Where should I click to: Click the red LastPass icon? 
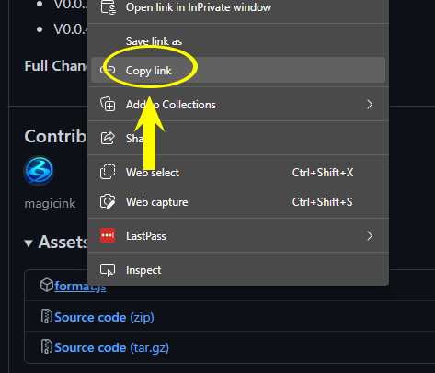108,235
